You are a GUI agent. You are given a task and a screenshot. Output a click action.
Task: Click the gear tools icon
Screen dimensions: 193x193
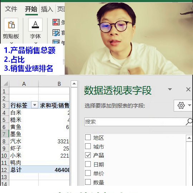tap(181, 105)
